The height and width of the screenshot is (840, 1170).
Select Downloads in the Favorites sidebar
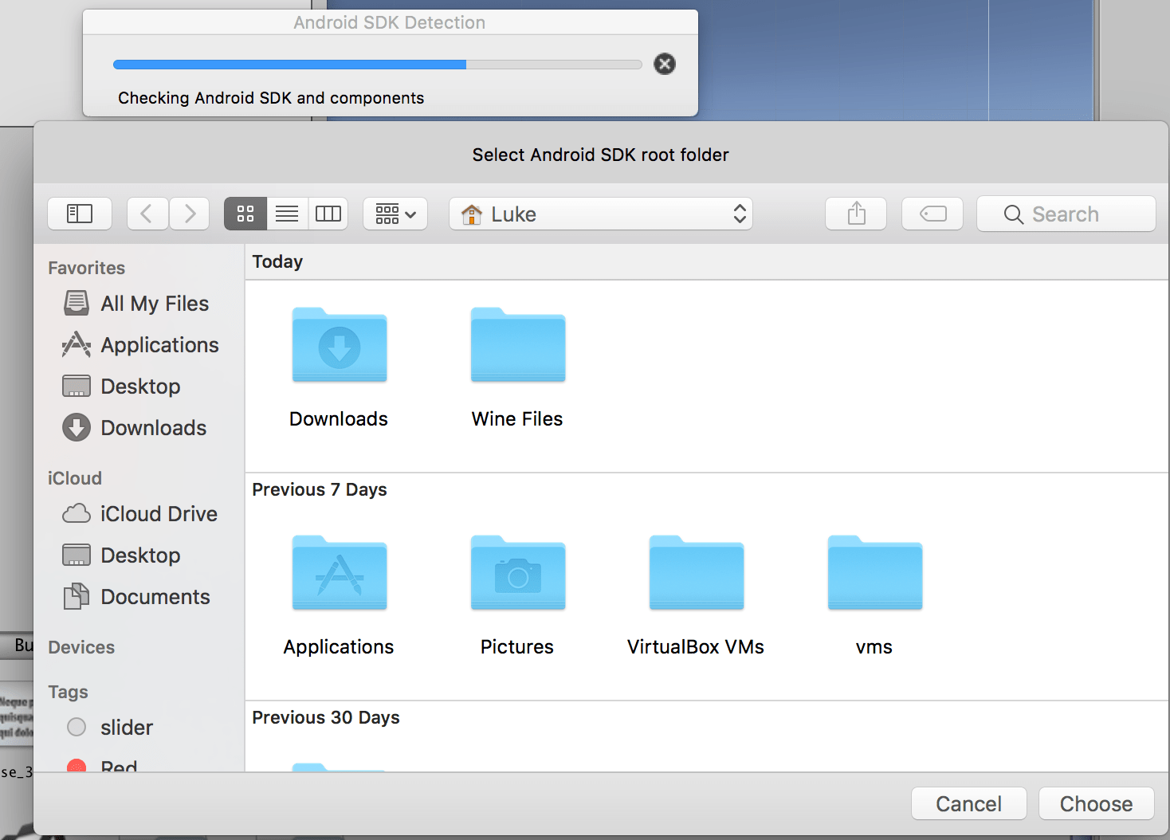coord(152,427)
